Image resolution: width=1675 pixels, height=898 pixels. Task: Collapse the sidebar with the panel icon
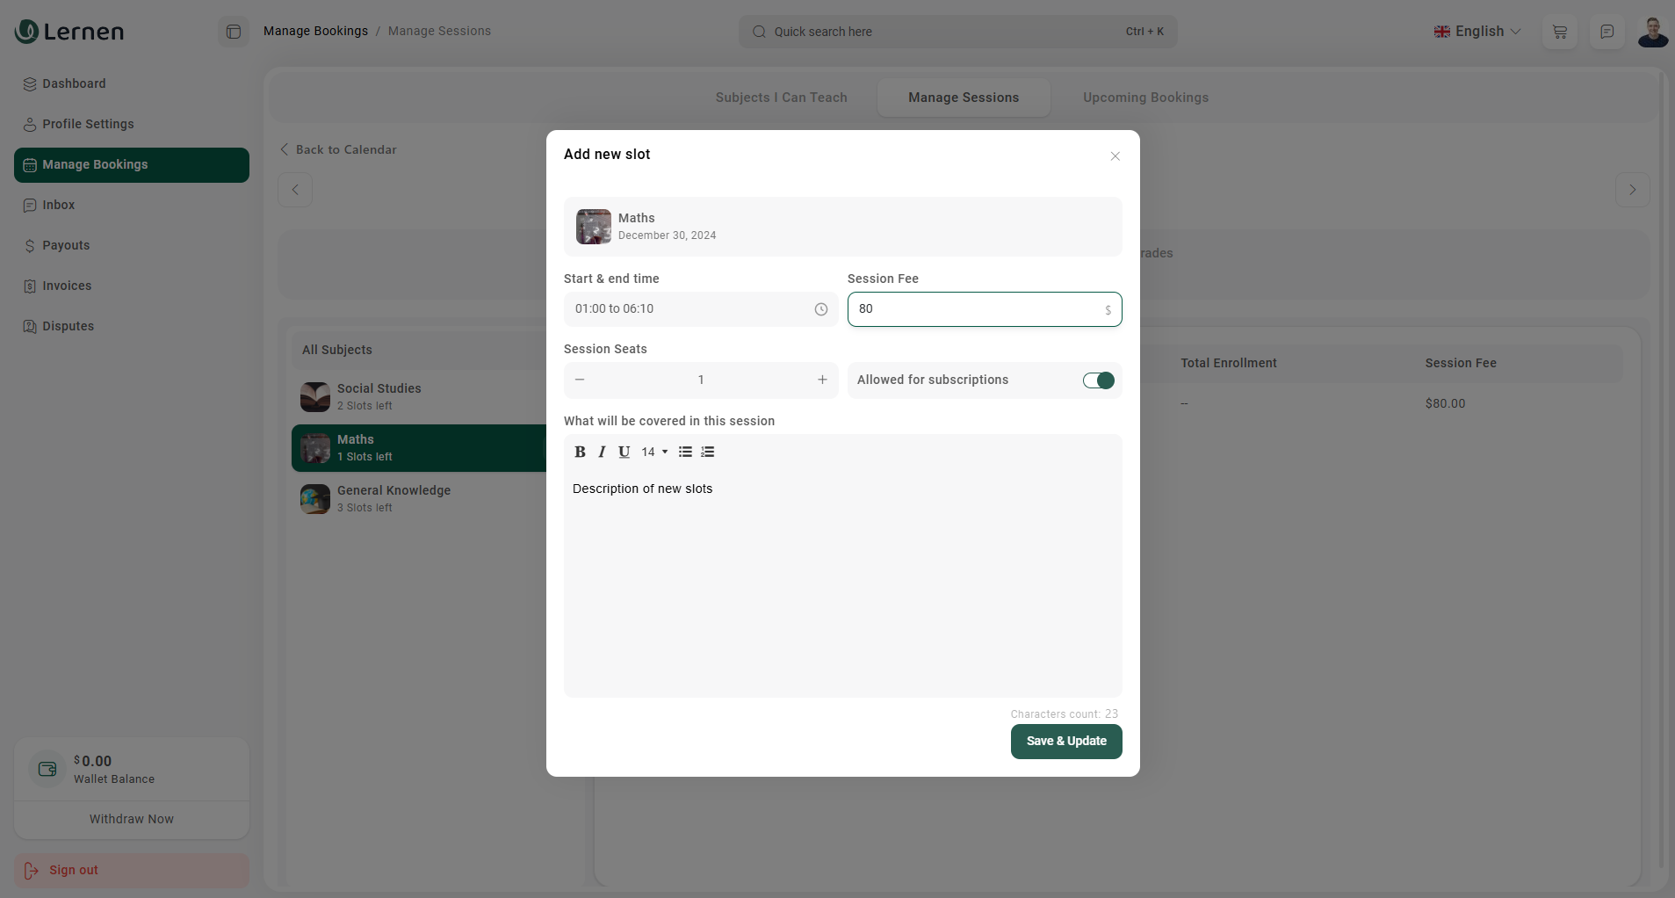(234, 32)
